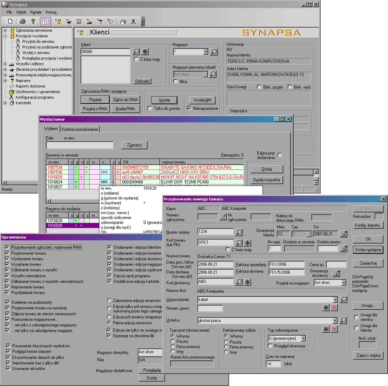388x386 pixels.
Task: Switch to 'Kryteria wyszukiwania' tab
Action: pos(79,129)
